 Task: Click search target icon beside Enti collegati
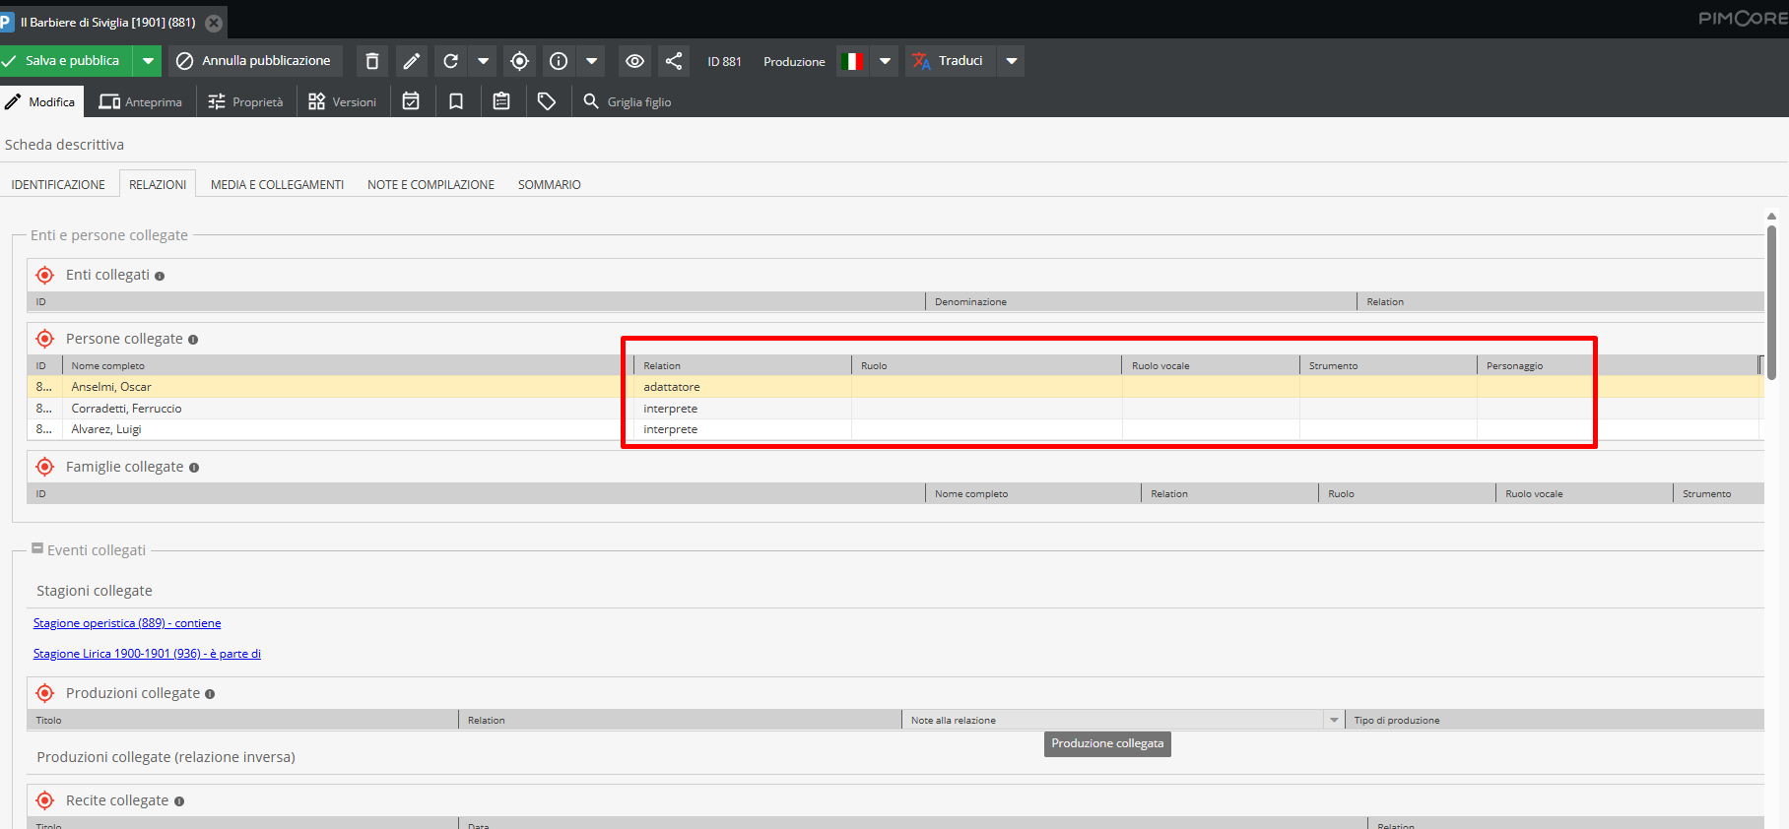click(45, 275)
